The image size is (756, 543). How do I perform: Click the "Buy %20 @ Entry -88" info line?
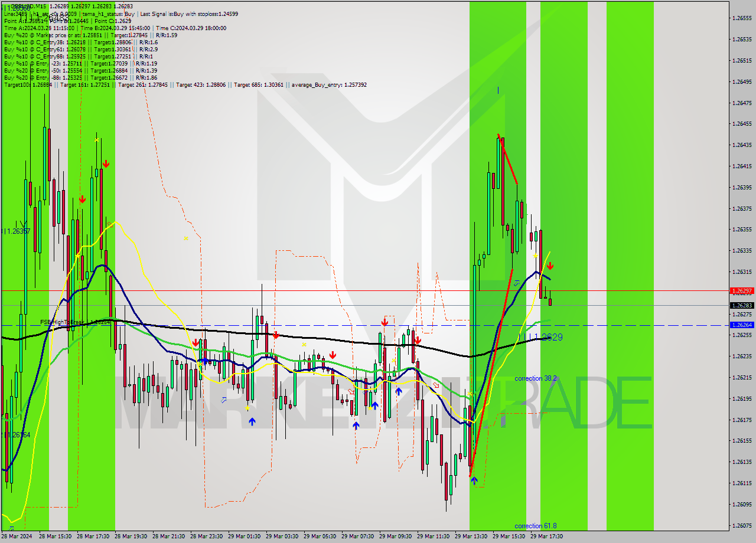(x=80, y=78)
